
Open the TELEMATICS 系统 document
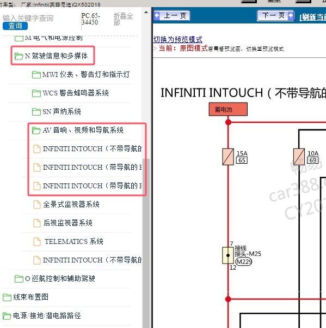(68, 241)
